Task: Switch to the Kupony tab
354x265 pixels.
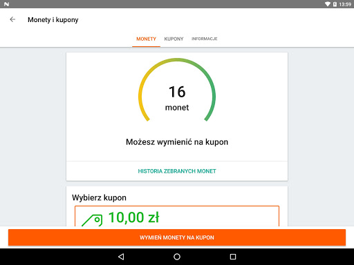Action: 174,39
